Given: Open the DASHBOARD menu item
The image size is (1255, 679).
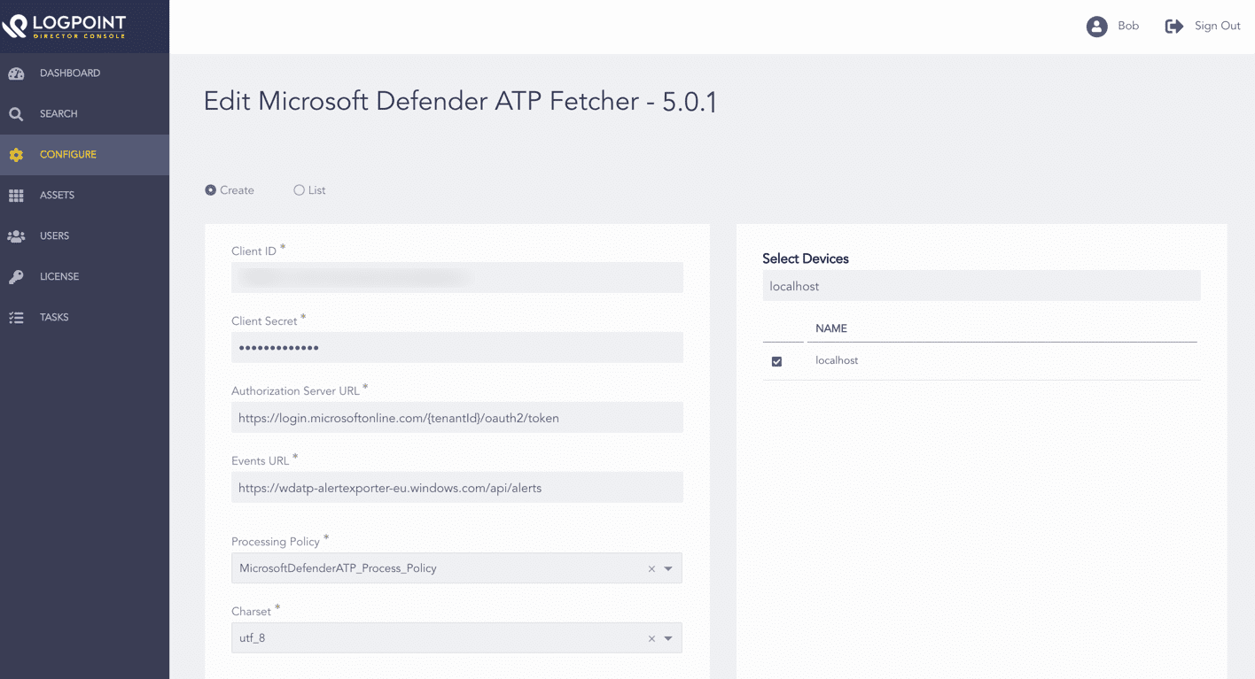Looking at the screenshot, I should 70,73.
